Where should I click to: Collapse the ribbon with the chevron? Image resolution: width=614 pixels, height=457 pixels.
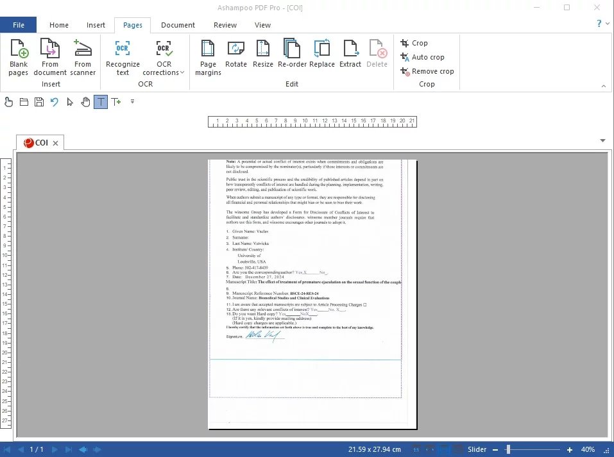click(604, 86)
